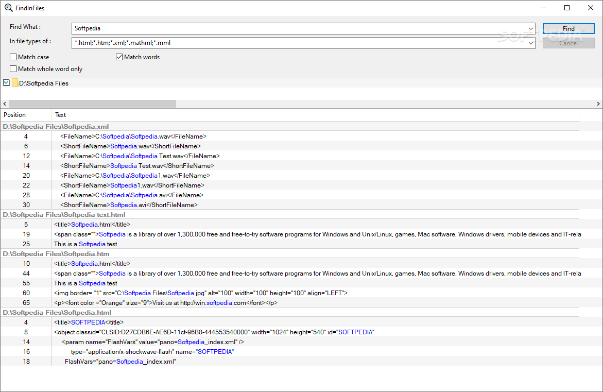This screenshot has width=603, height=392.
Task: Click position number 60 cell
Action: (26, 293)
